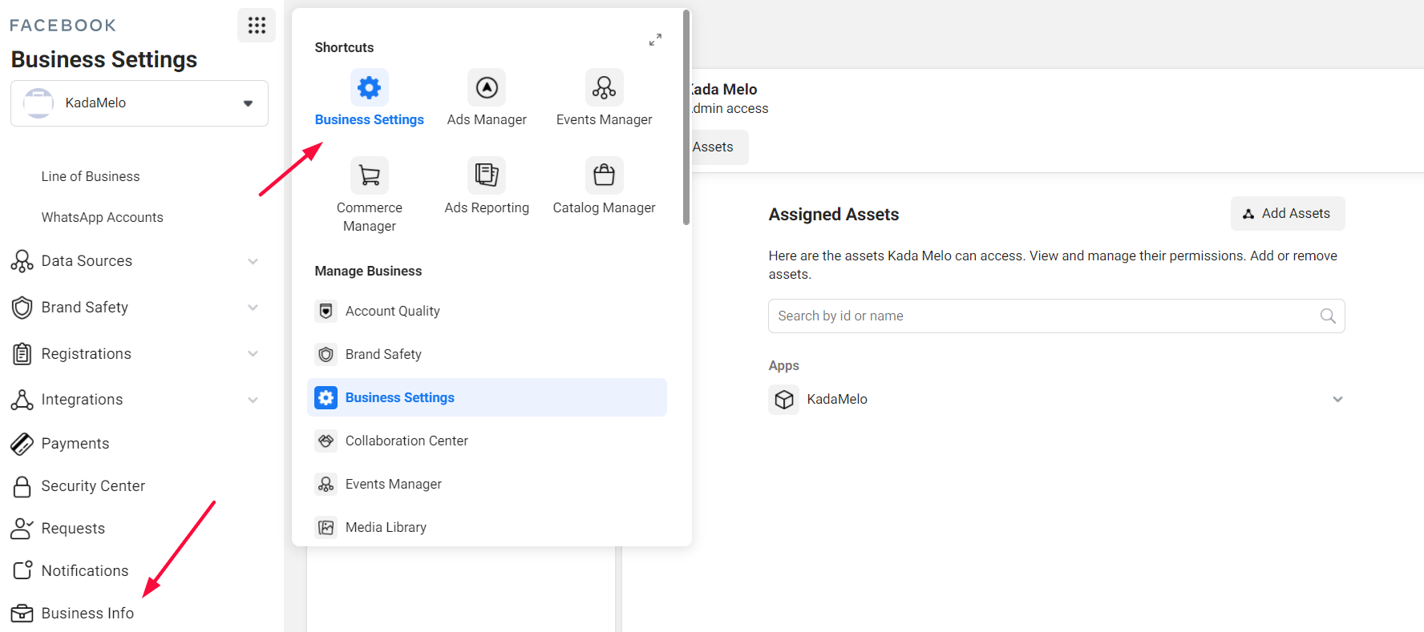Image resolution: width=1424 pixels, height=632 pixels.
Task: Open Security Center label in sidebar
Action: [93, 486]
